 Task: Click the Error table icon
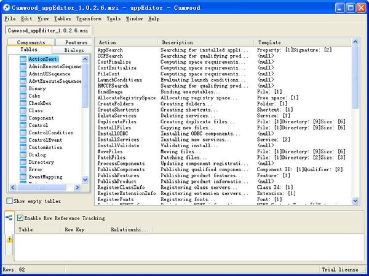click(23, 169)
